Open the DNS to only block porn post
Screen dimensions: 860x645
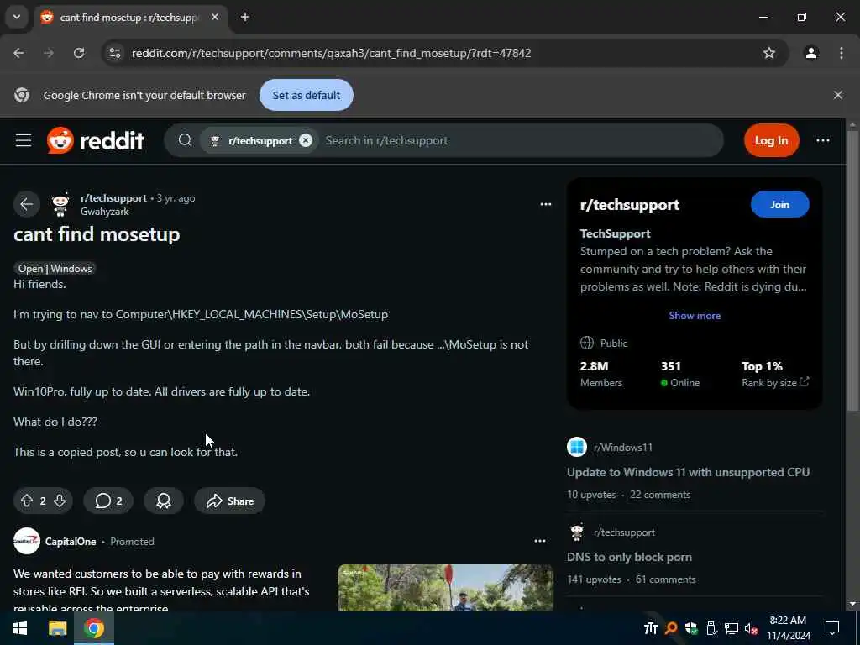[x=629, y=558]
